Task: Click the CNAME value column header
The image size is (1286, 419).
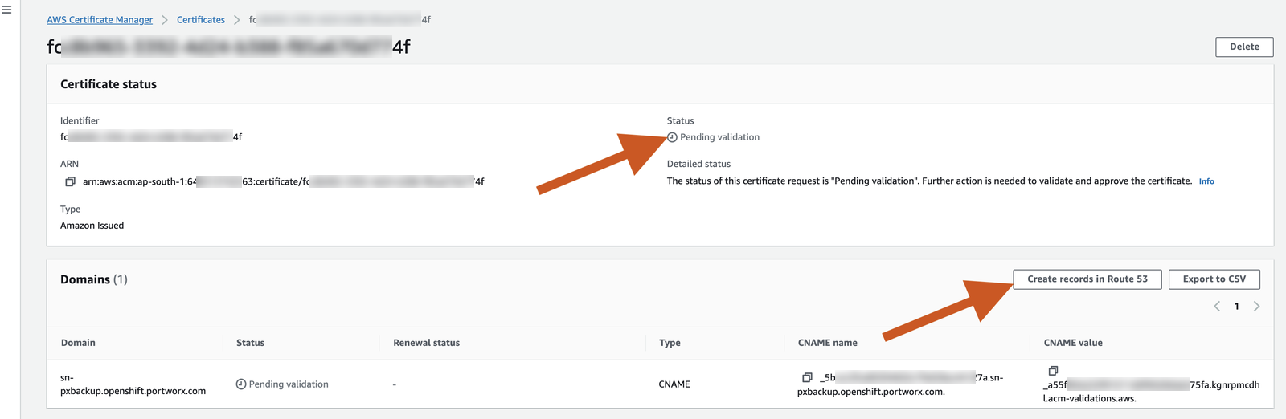Action: (1072, 343)
